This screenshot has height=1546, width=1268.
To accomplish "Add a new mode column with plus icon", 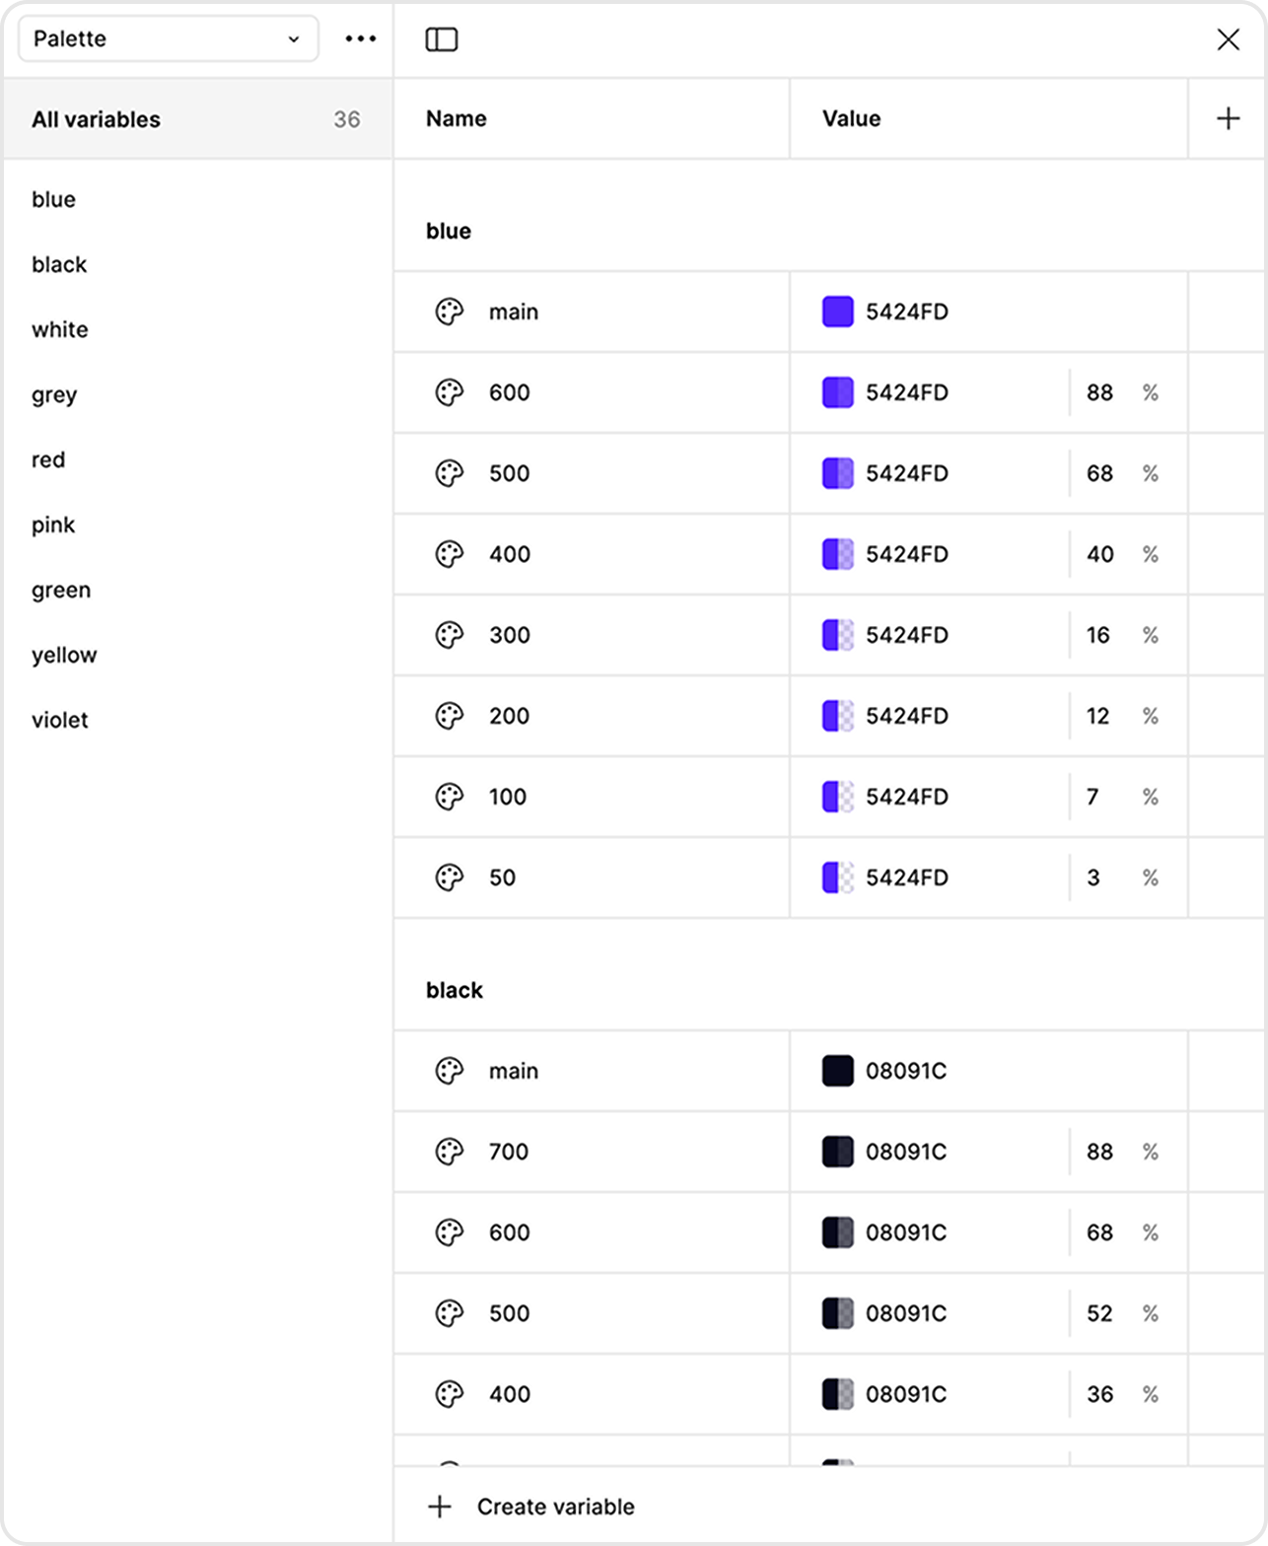I will pyautogui.click(x=1228, y=118).
